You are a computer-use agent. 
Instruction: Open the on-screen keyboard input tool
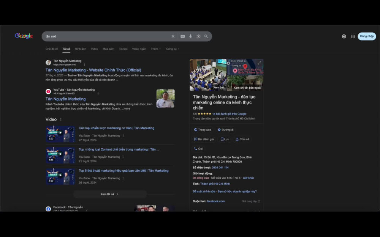point(182,36)
